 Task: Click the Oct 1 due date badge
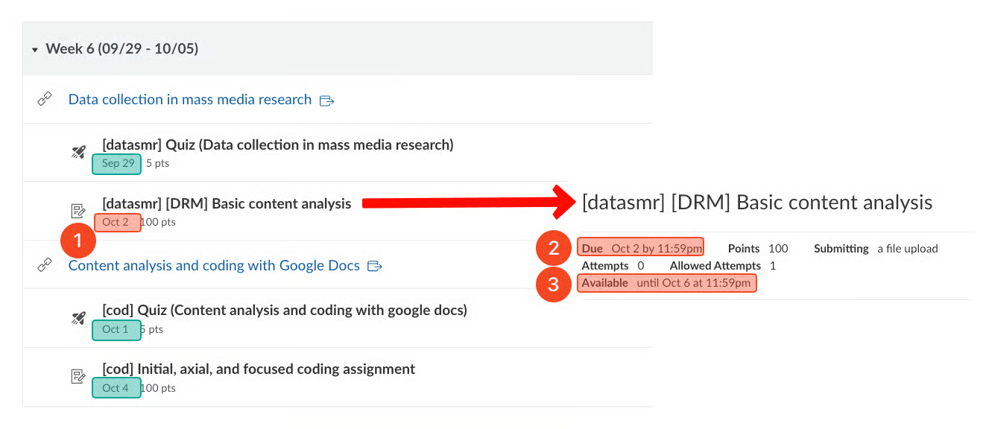pos(116,329)
